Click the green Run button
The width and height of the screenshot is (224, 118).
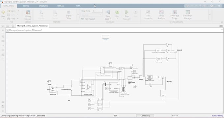click(x=117, y=12)
